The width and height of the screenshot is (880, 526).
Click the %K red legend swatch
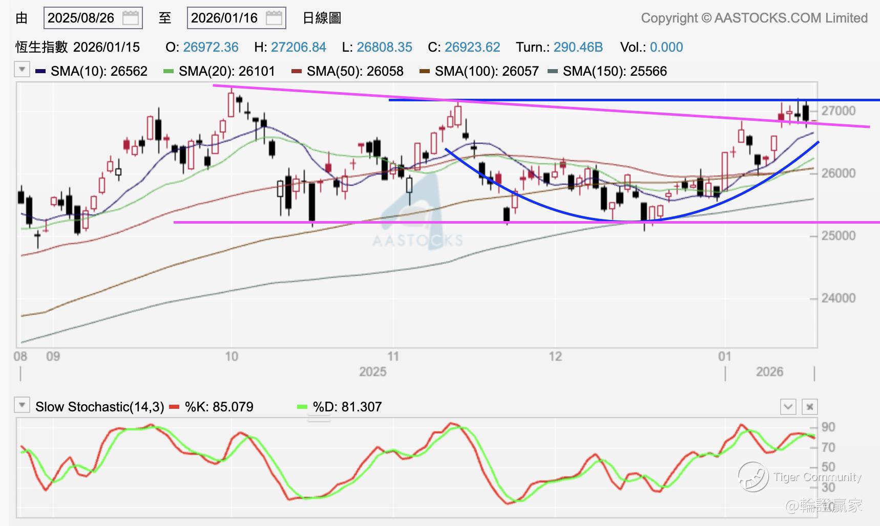point(175,407)
